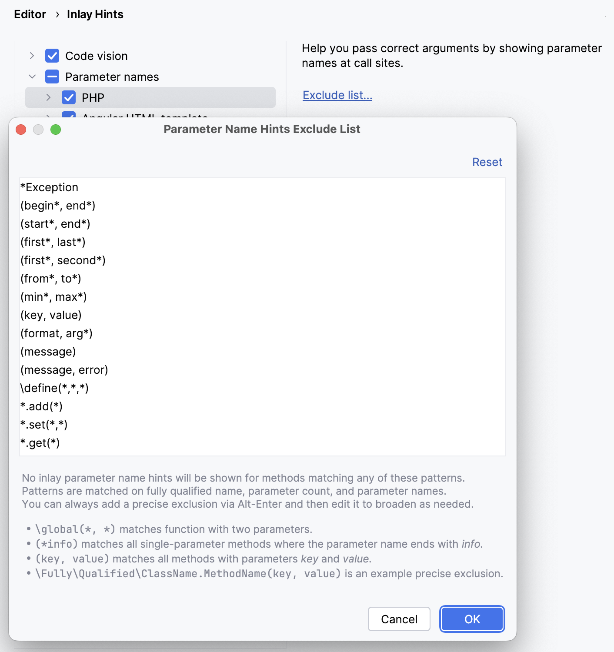The height and width of the screenshot is (652, 614).
Task: Clear the Parameter names indeterminate checkbox
Action: pos(52,77)
